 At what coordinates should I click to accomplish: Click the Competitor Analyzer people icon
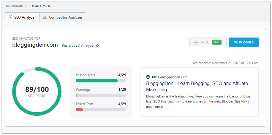coord(45,17)
